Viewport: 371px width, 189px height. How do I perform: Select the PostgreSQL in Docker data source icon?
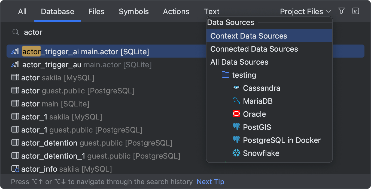coord(236,140)
